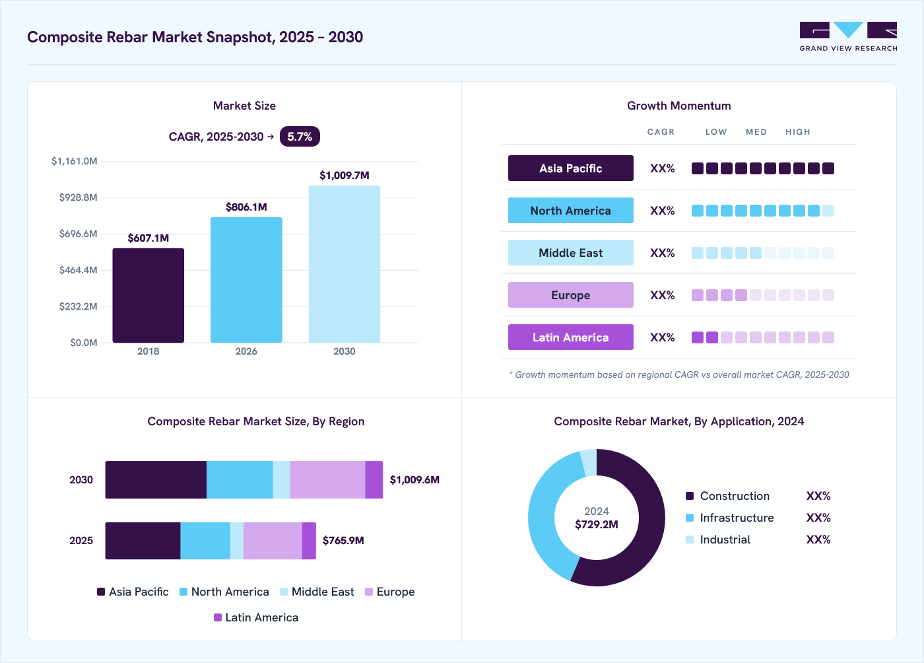The height and width of the screenshot is (663, 924).
Task: Click the Grand View Research logo
Action: (x=848, y=37)
